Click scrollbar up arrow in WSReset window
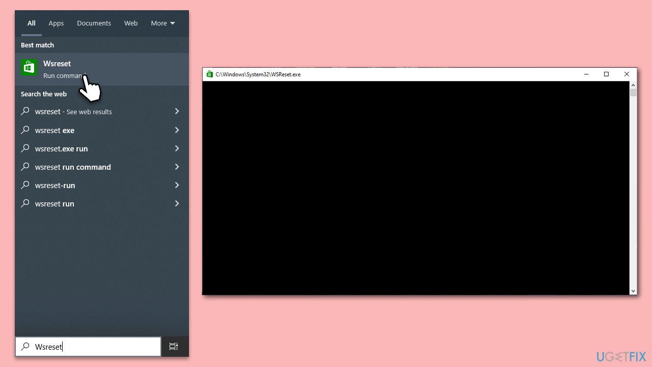Image resolution: width=652 pixels, height=367 pixels. (633, 85)
